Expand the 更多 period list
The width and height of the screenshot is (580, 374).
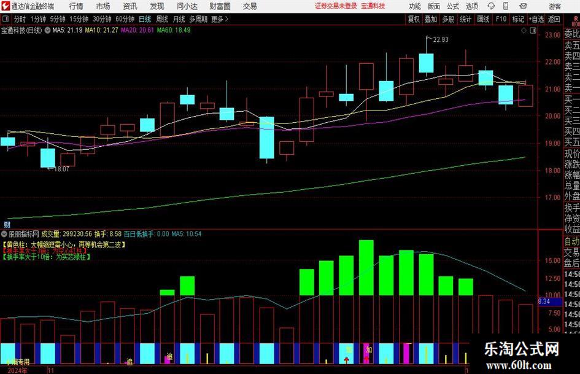220,19
